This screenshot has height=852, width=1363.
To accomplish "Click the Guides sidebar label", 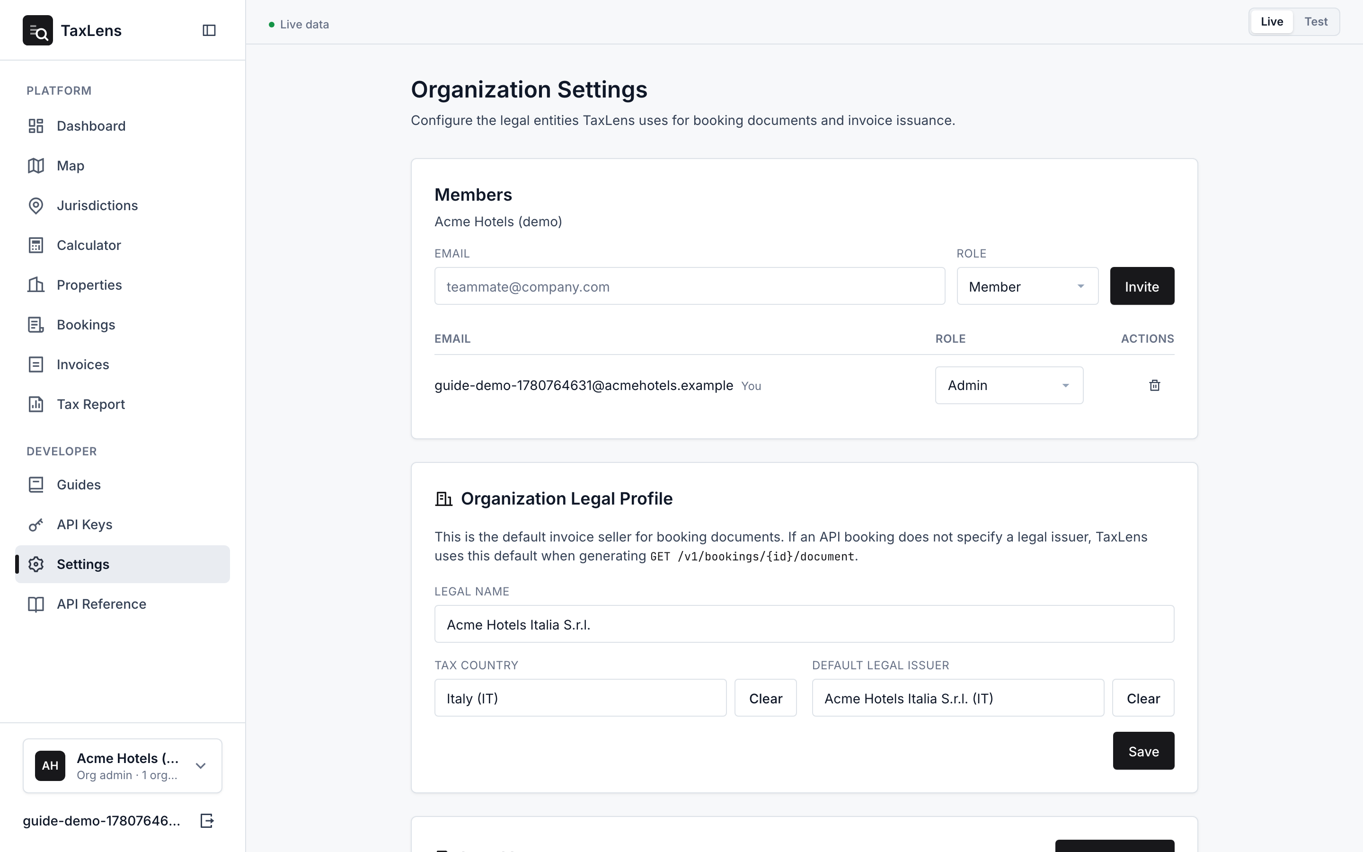I will click(x=78, y=485).
